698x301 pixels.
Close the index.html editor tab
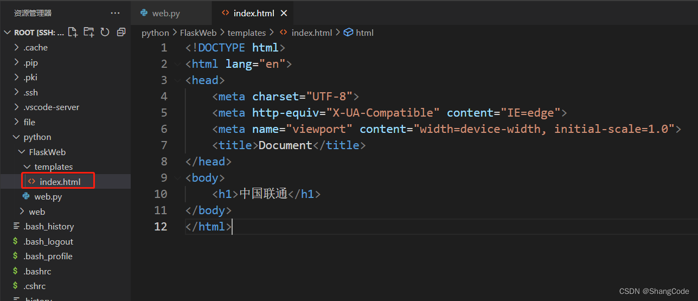[x=284, y=13]
